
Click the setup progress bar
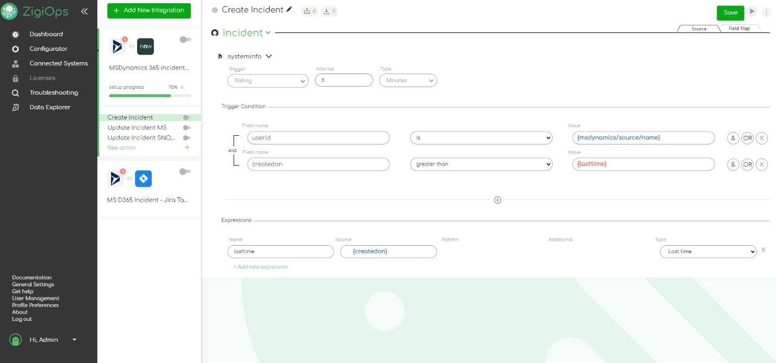tap(150, 96)
